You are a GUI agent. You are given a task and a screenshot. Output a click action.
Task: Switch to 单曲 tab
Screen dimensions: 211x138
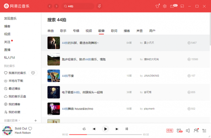click(51, 31)
